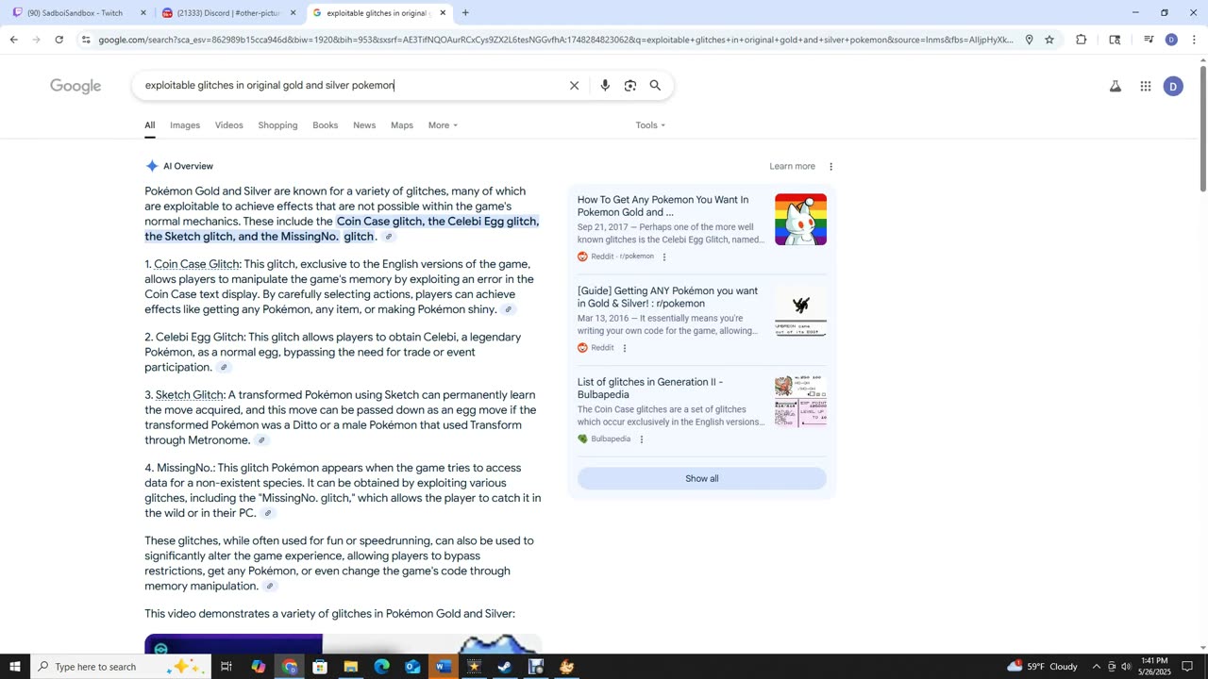Open 'List of glitches in Generation II' result
This screenshot has height=679, width=1208.
tap(650, 389)
